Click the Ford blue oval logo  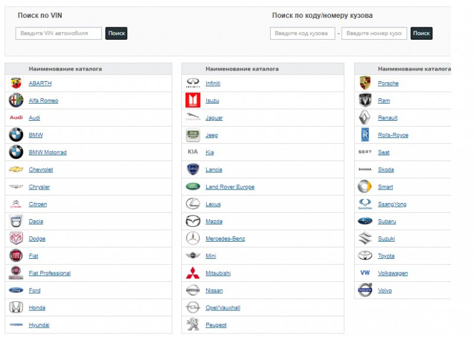(16, 290)
